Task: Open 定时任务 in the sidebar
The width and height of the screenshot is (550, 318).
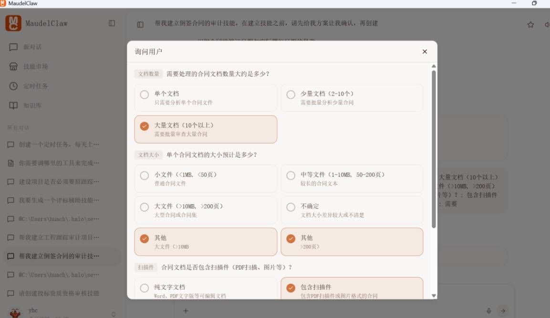Action: [x=35, y=86]
